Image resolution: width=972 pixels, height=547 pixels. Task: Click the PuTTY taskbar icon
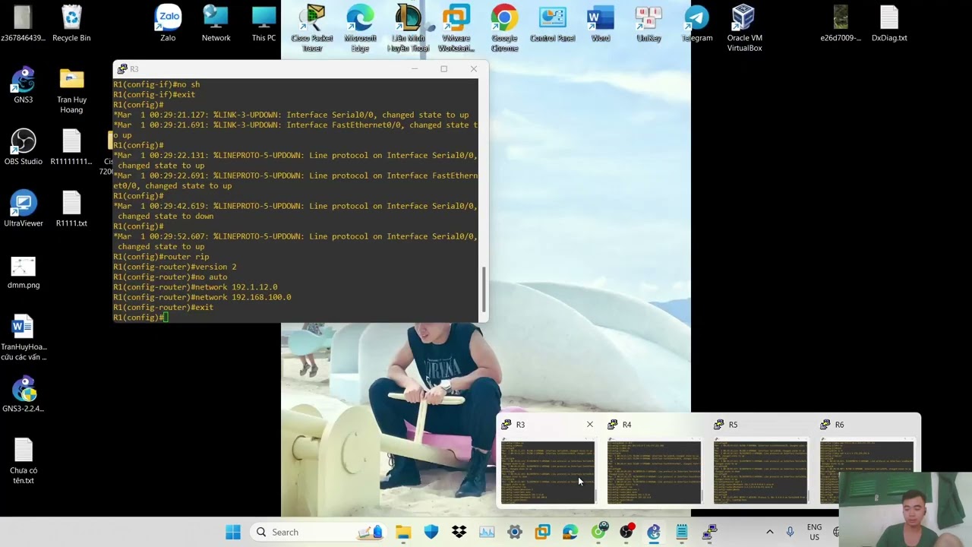click(709, 532)
